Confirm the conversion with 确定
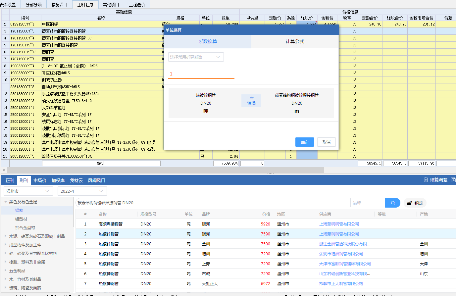The height and width of the screenshot is (296, 456). (304, 142)
